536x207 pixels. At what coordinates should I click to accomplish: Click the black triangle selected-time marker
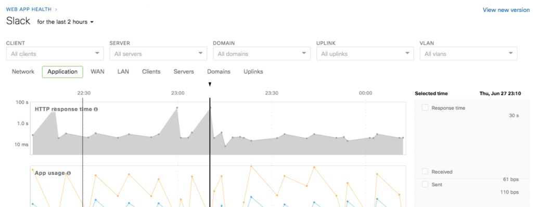point(210,85)
